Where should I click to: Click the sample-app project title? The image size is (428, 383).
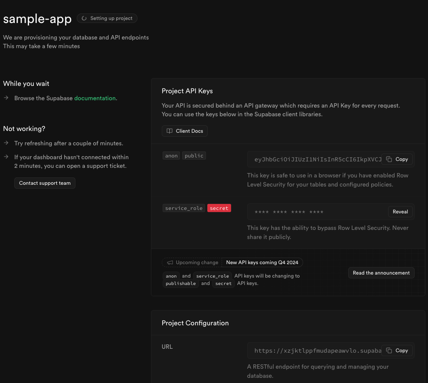pos(37,19)
